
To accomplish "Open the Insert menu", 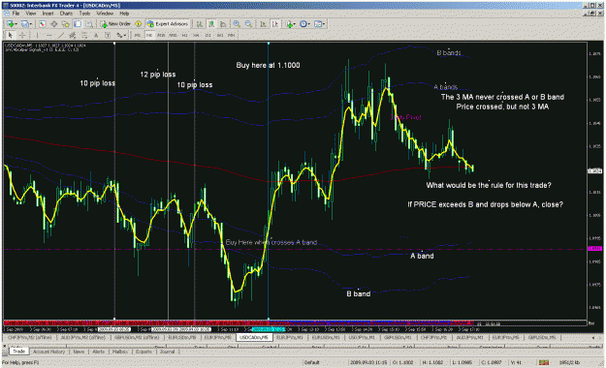I will pyautogui.click(x=48, y=14).
